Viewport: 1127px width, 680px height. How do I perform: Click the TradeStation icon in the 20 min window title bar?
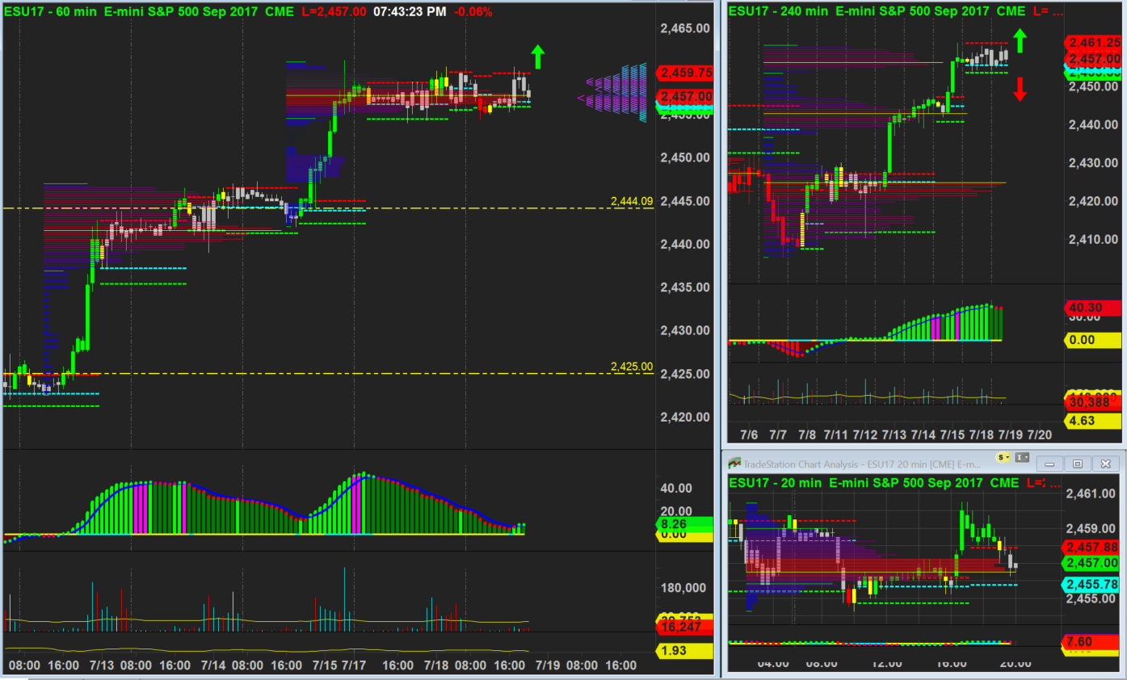click(x=734, y=464)
